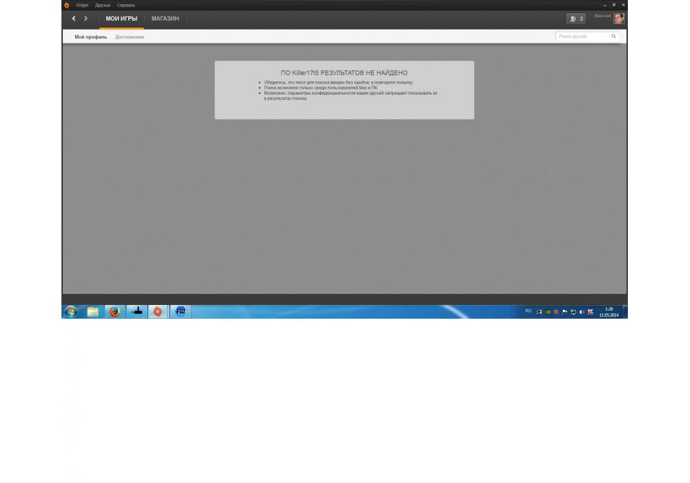Click the Origin logo in title bar
Image resolution: width=690 pixels, height=483 pixels.
[x=67, y=5]
